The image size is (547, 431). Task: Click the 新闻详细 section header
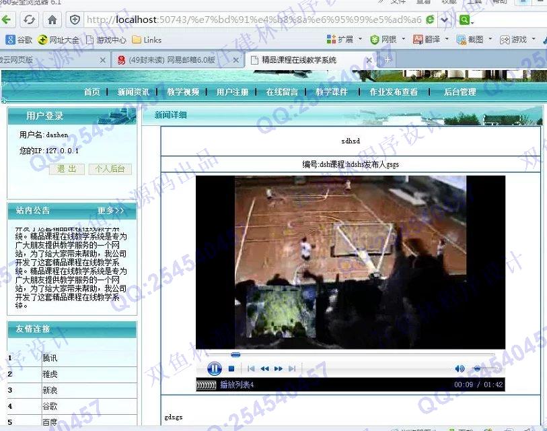(171, 114)
